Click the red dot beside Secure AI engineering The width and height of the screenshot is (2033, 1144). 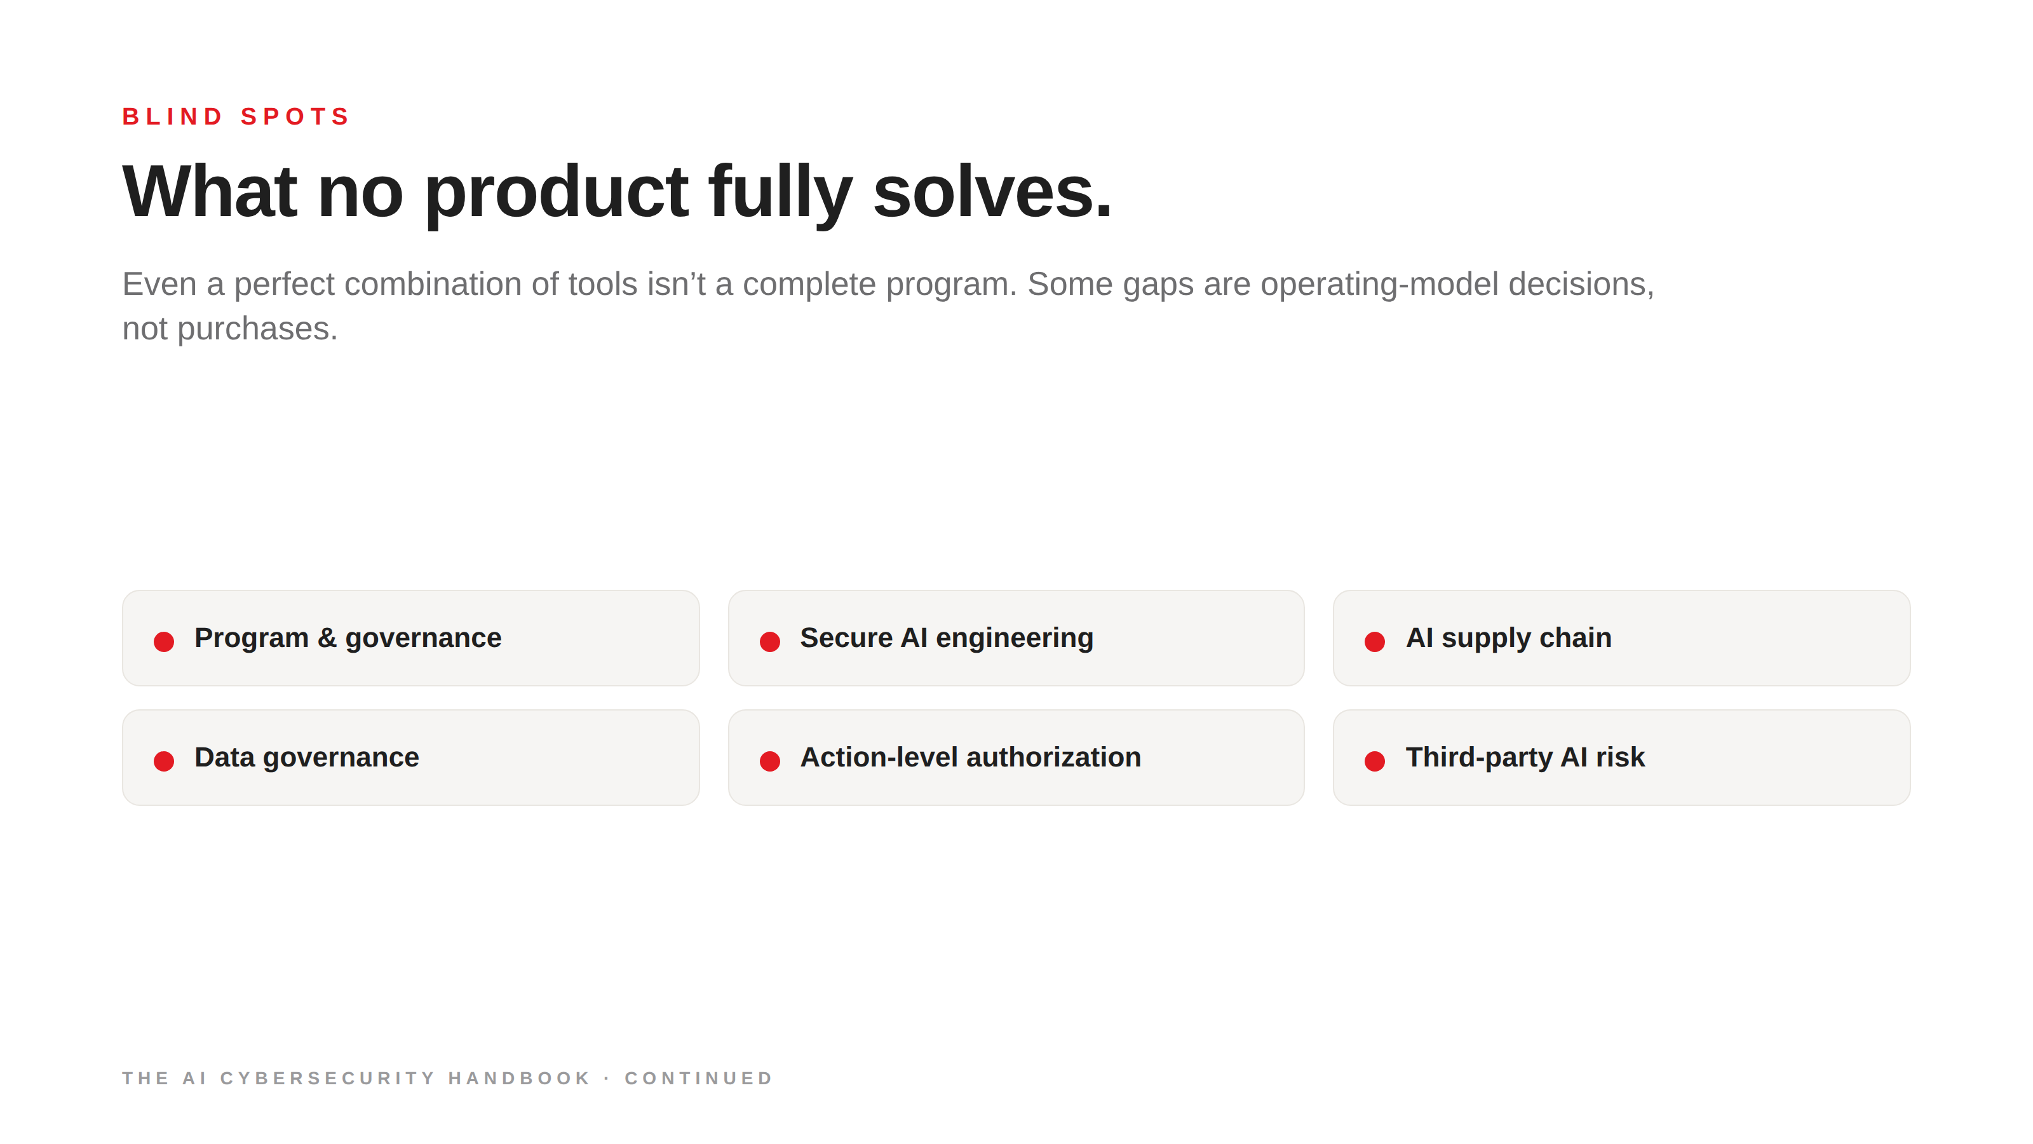point(769,641)
